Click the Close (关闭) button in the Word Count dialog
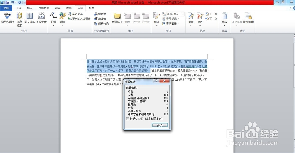 coord(160,125)
